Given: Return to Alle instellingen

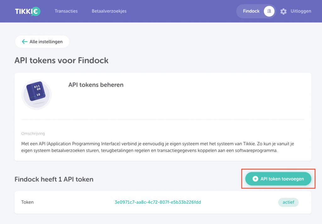Looking at the screenshot, I should tap(46, 42).
